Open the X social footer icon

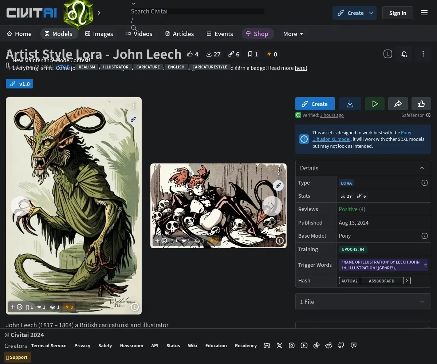[x=279, y=345]
